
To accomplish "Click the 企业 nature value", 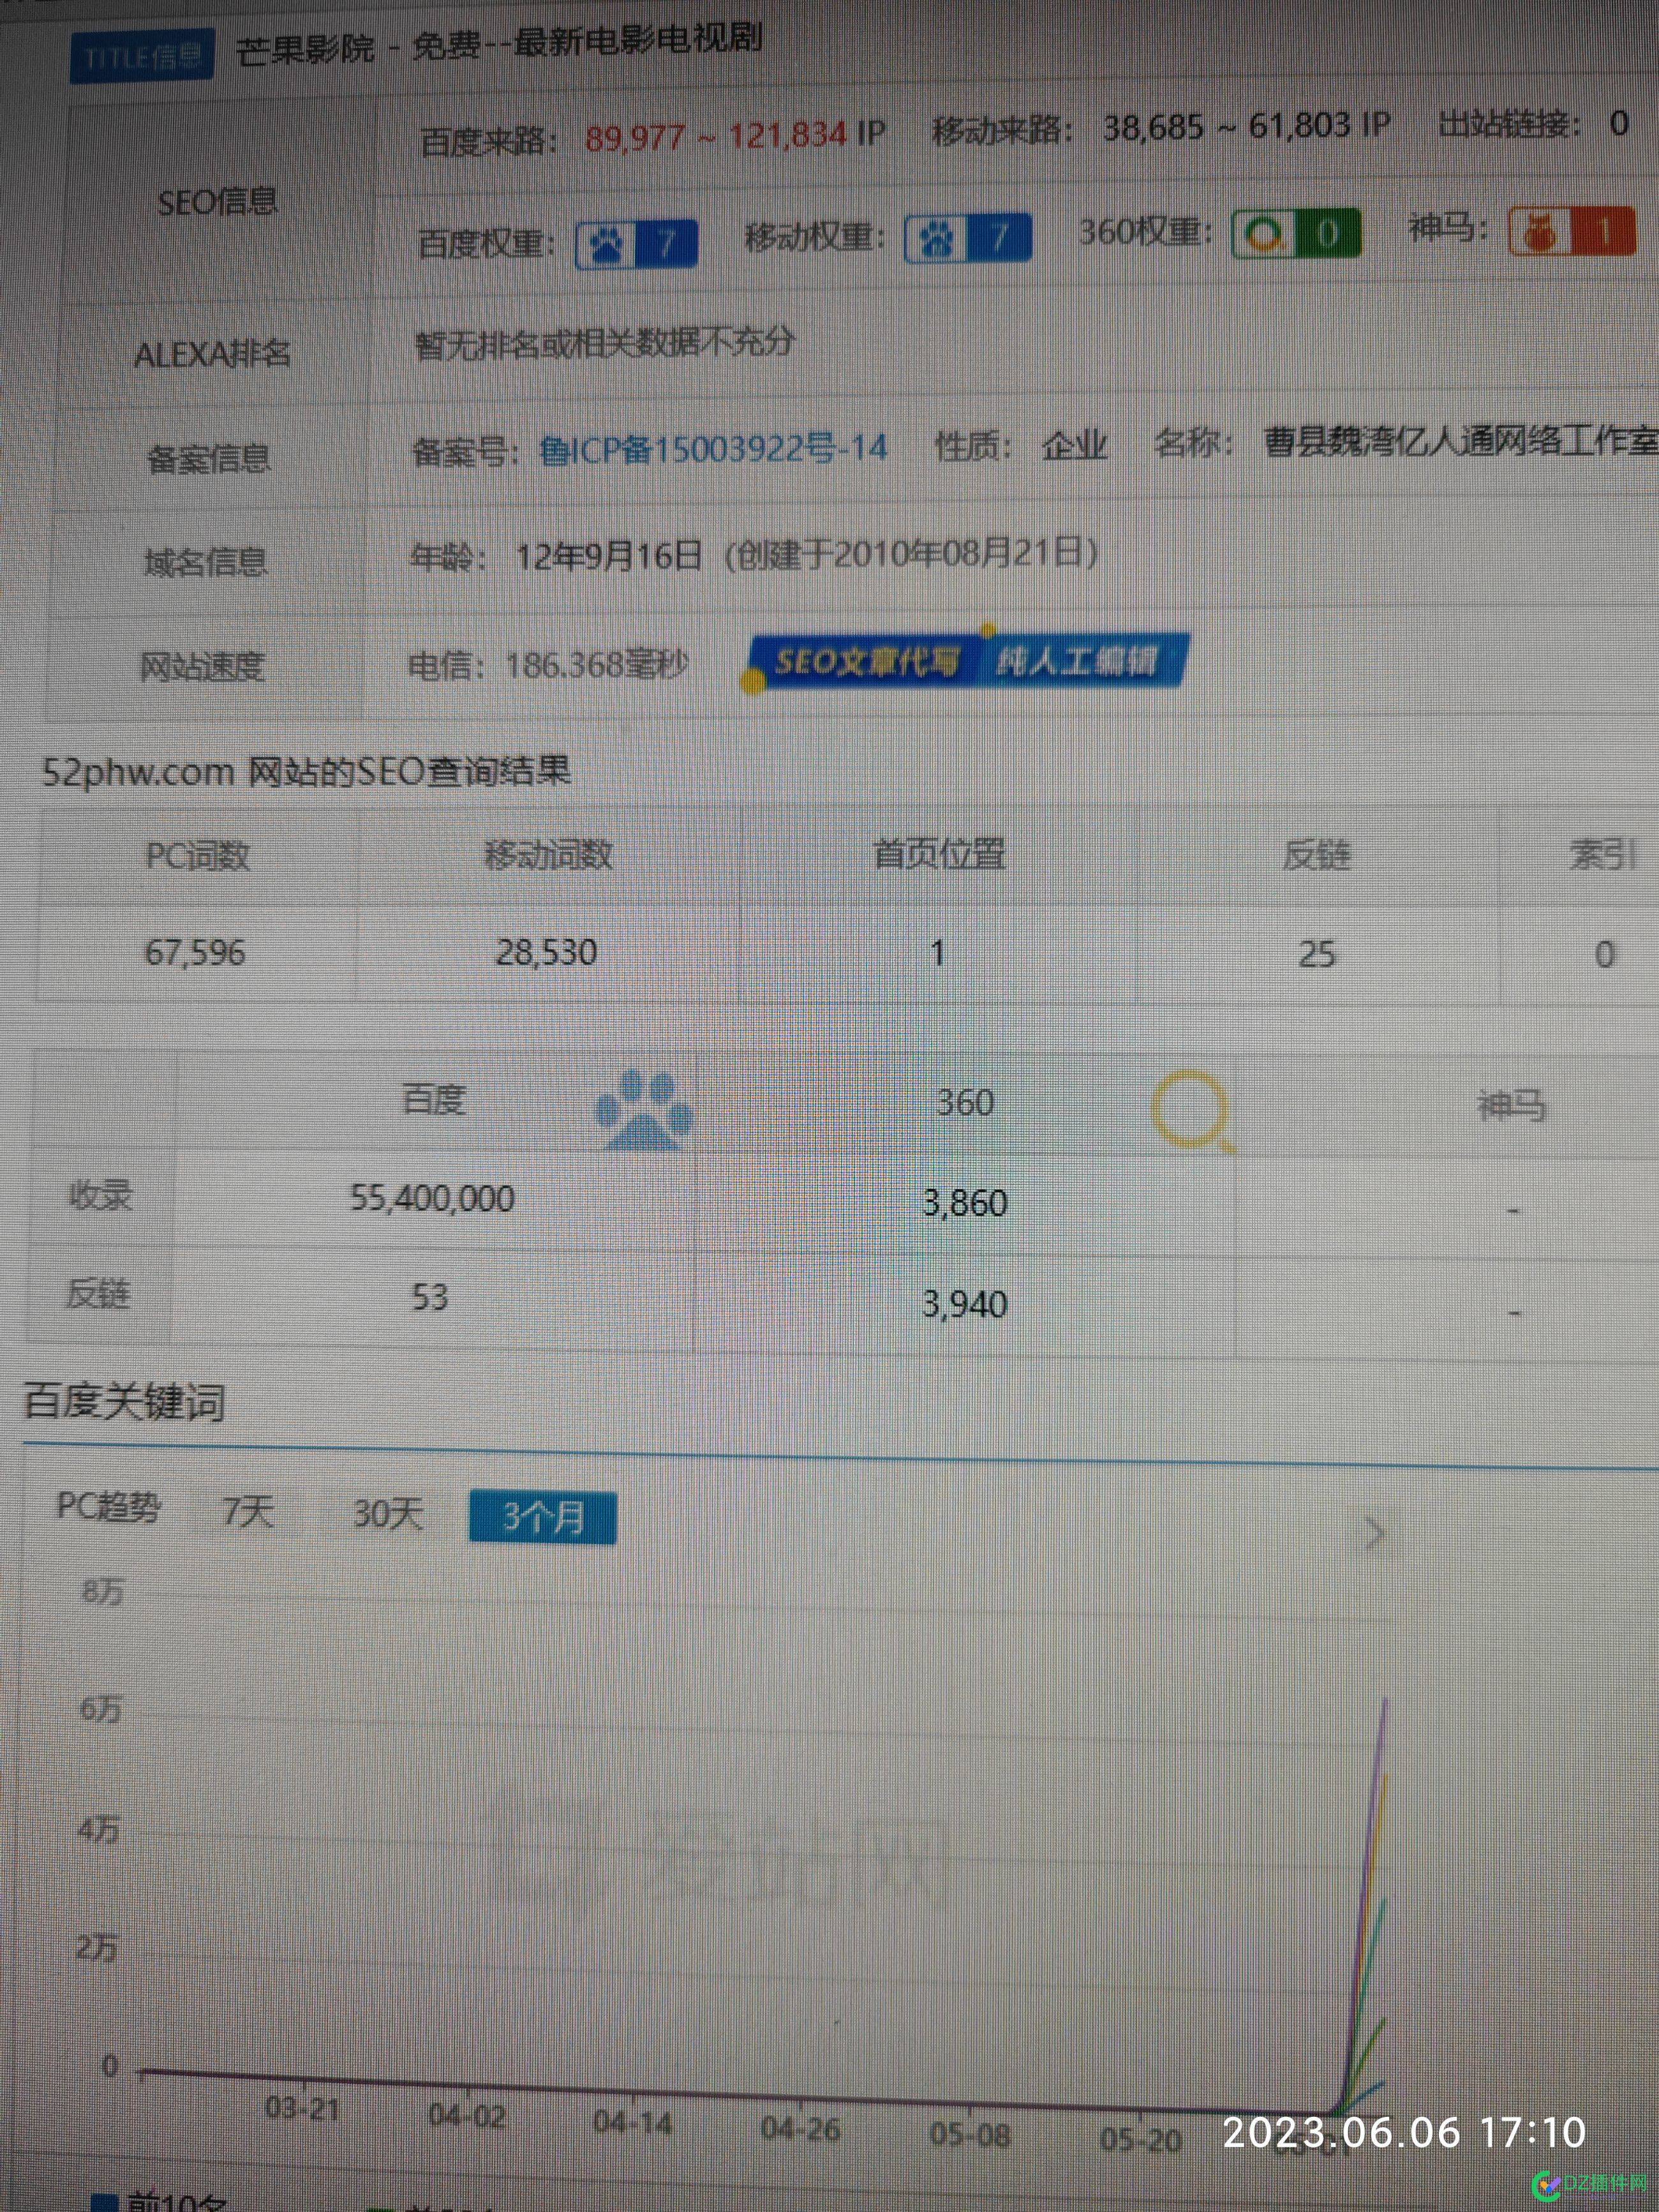I will click(x=1075, y=445).
